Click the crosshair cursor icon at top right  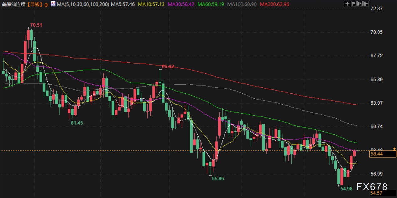[347, 4]
